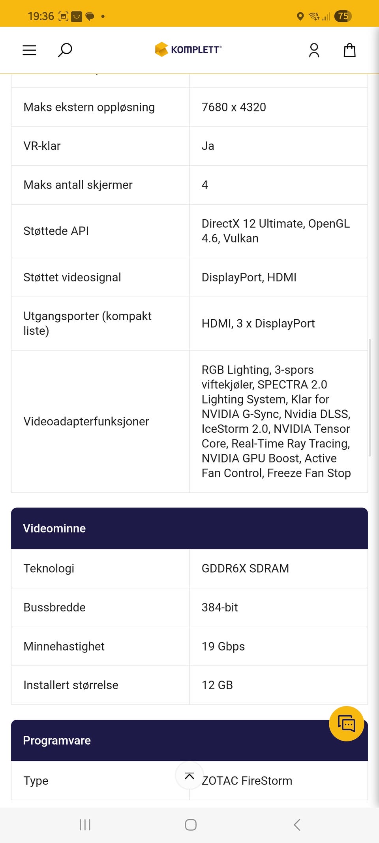Tap the Støttede API row label
This screenshot has width=379, height=843.
pos(56,231)
